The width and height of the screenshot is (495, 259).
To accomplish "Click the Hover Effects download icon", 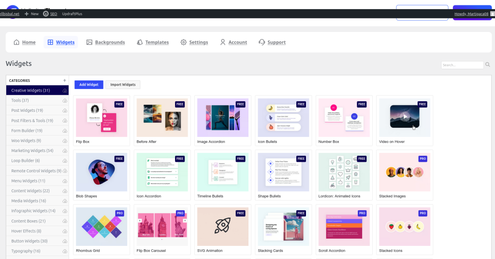I will [x=65, y=231].
